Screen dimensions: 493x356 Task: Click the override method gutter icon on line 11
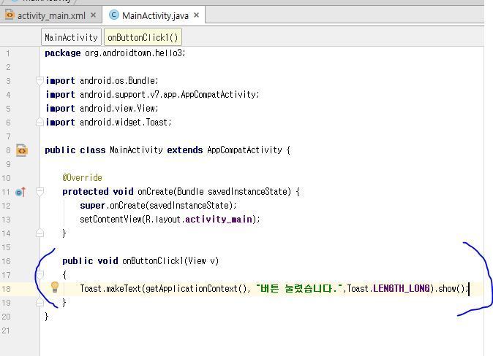[x=20, y=192]
